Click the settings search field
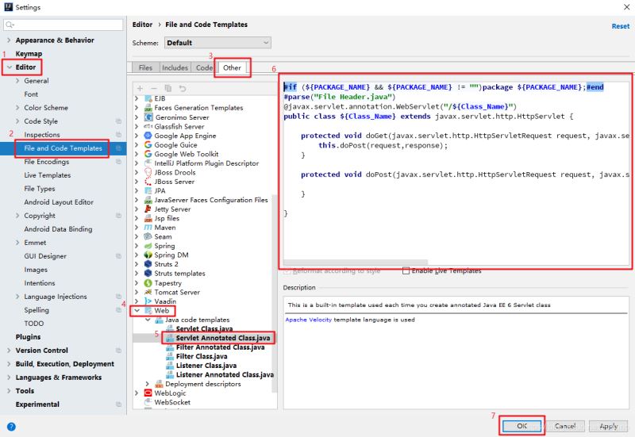The height and width of the screenshot is (437, 635). coord(63,25)
